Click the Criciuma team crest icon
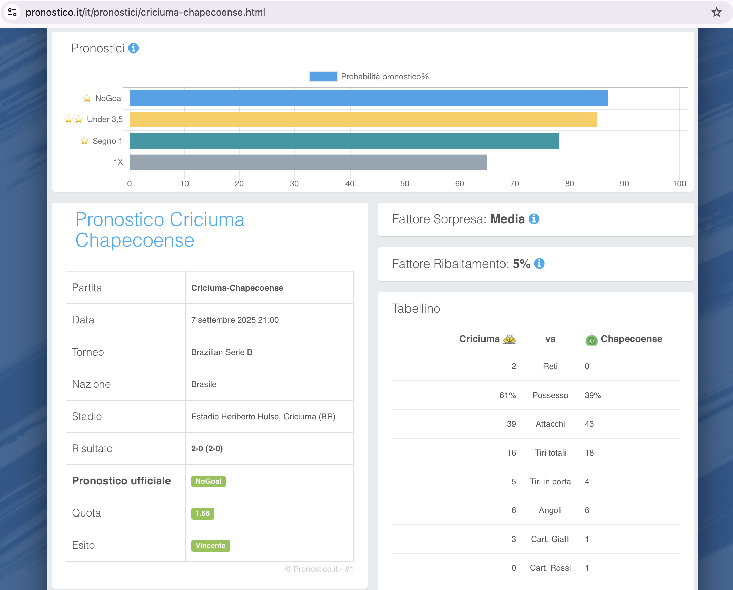 (x=510, y=339)
